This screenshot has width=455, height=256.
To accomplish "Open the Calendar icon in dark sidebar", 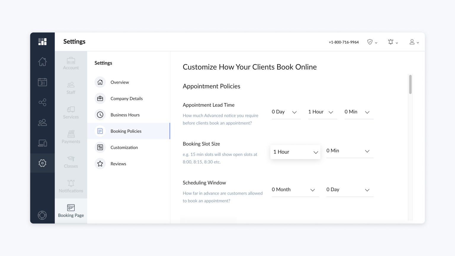I will tap(42, 82).
